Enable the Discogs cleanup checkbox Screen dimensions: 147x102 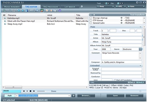tap(91, 18)
